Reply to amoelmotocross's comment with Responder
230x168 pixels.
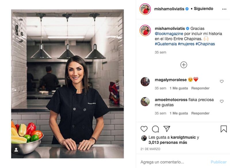200,113
